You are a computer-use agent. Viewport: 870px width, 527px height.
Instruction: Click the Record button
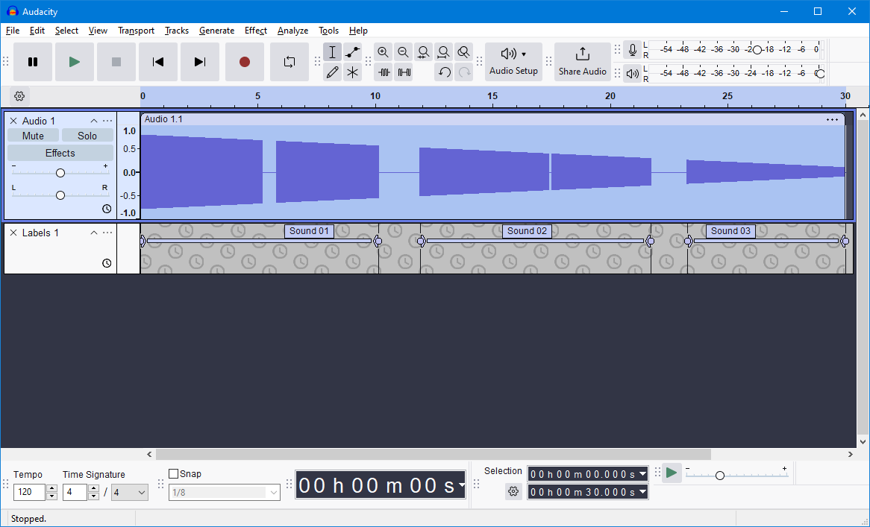pyautogui.click(x=245, y=62)
